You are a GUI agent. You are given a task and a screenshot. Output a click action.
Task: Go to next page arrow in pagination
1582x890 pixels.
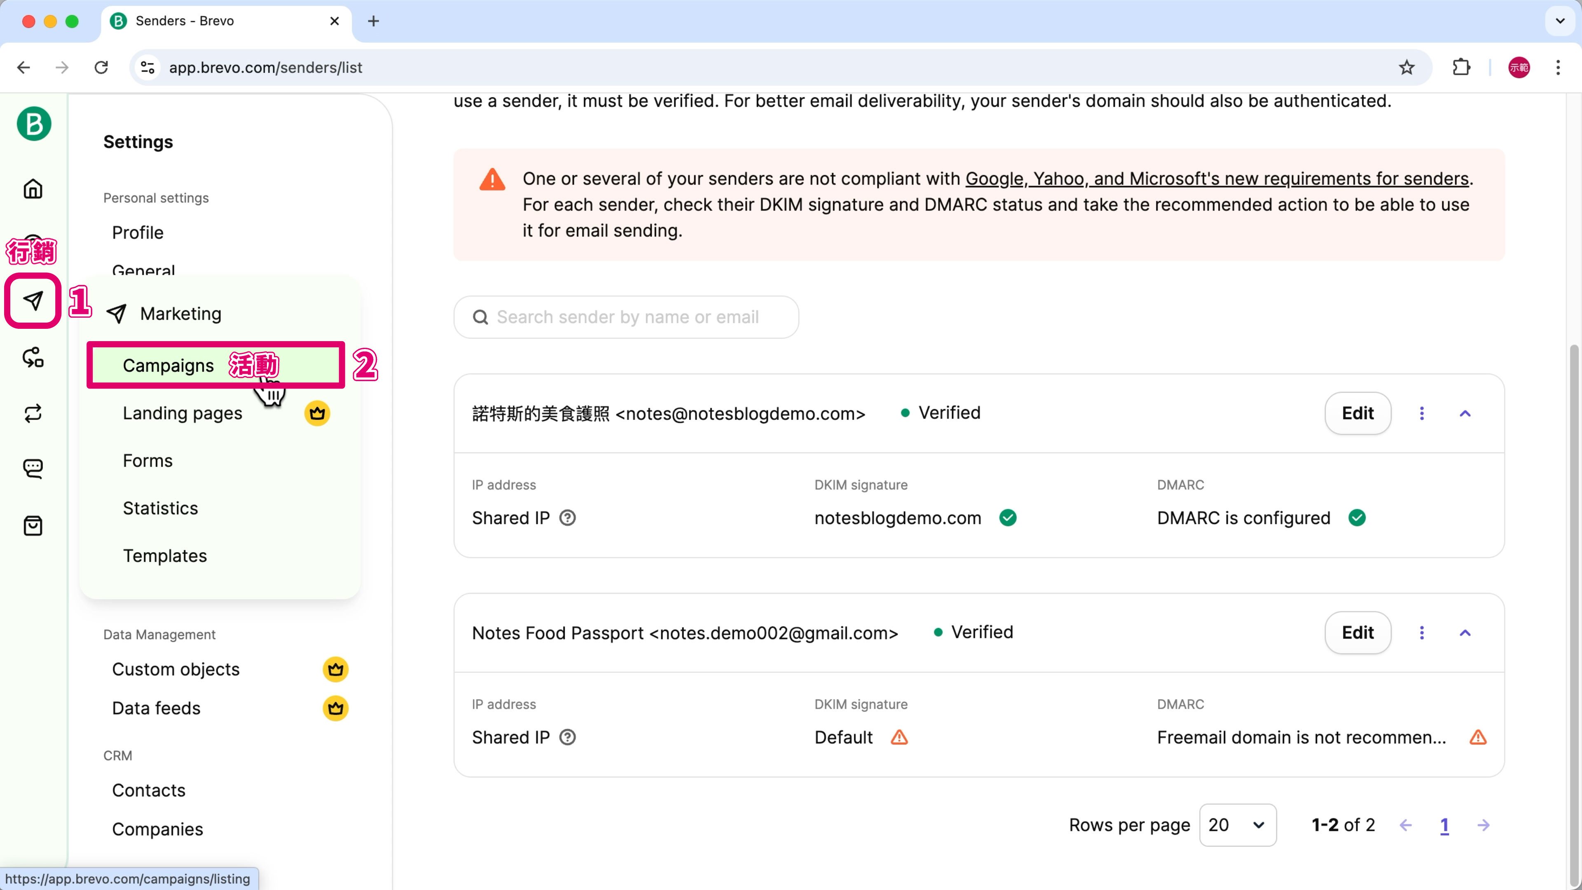pyautogui.click(x=1483, y=825)
